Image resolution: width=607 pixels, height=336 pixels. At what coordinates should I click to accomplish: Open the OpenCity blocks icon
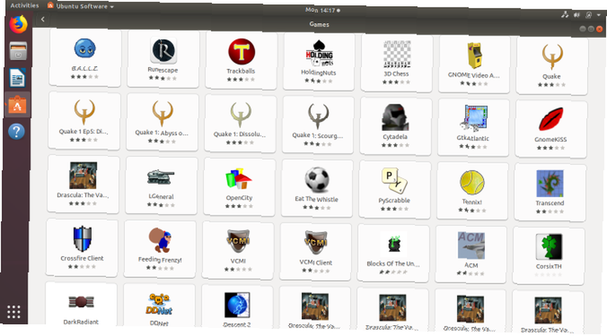click(239, 178)
